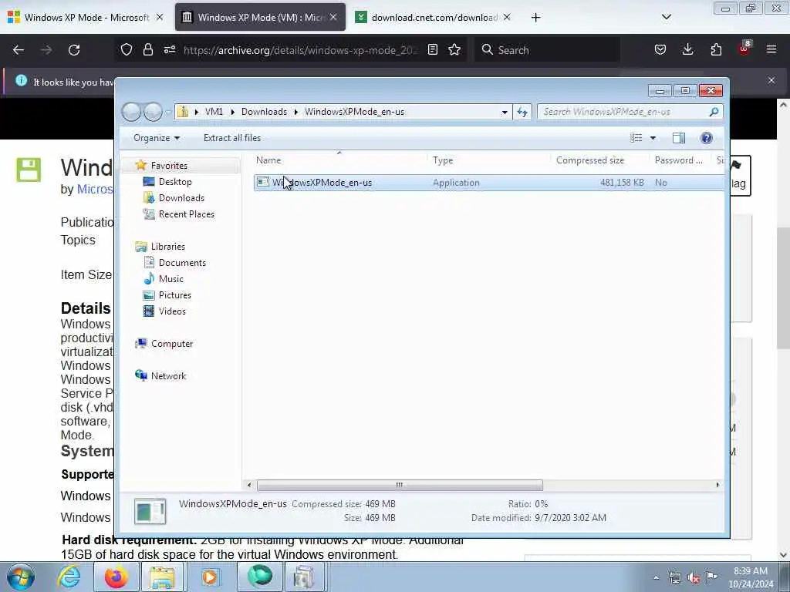Open a new Firefox tab
Screen dimensions: 790x592
click(x=535, y=18)
